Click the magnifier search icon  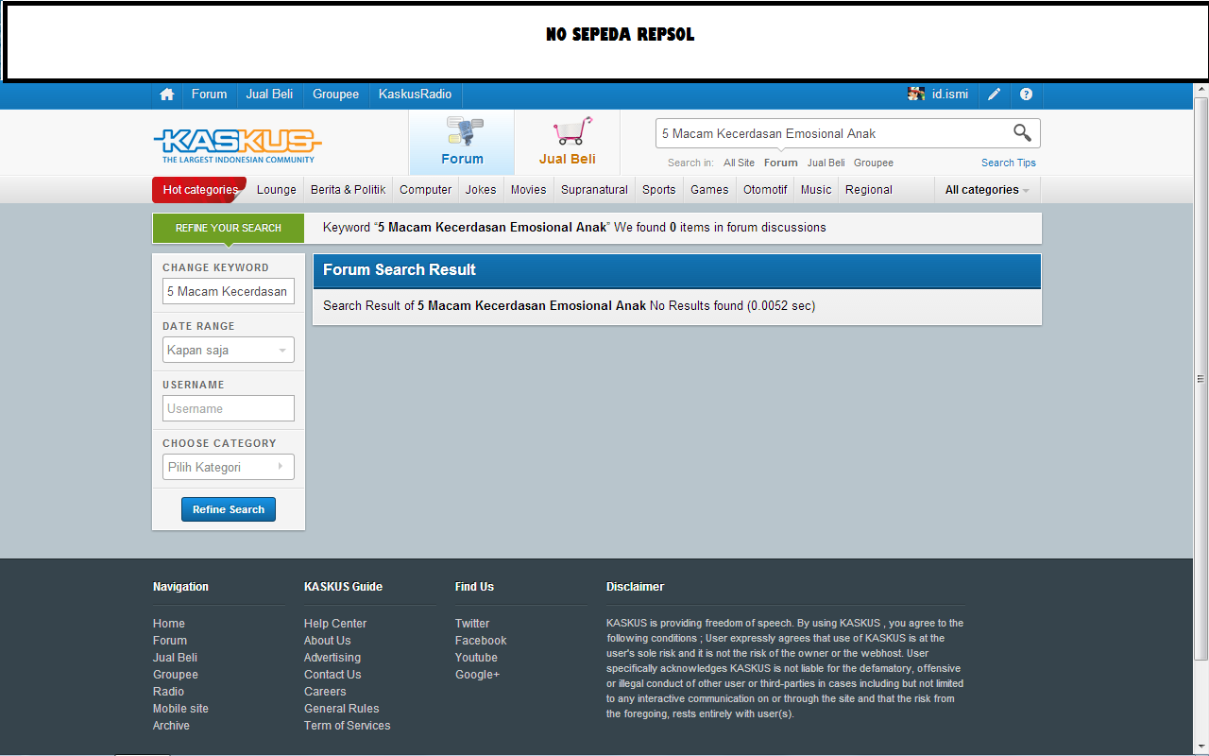pos(1022,133)
